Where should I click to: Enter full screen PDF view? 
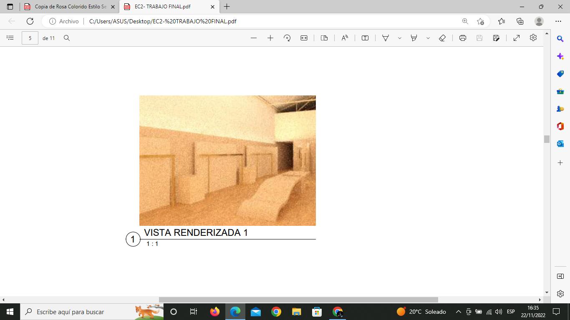(517, 38)
